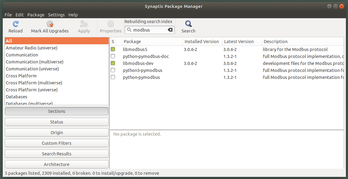The image size is (348, 179).
Task: Sort by the S status column header
Action: click(x=113, y=42)
